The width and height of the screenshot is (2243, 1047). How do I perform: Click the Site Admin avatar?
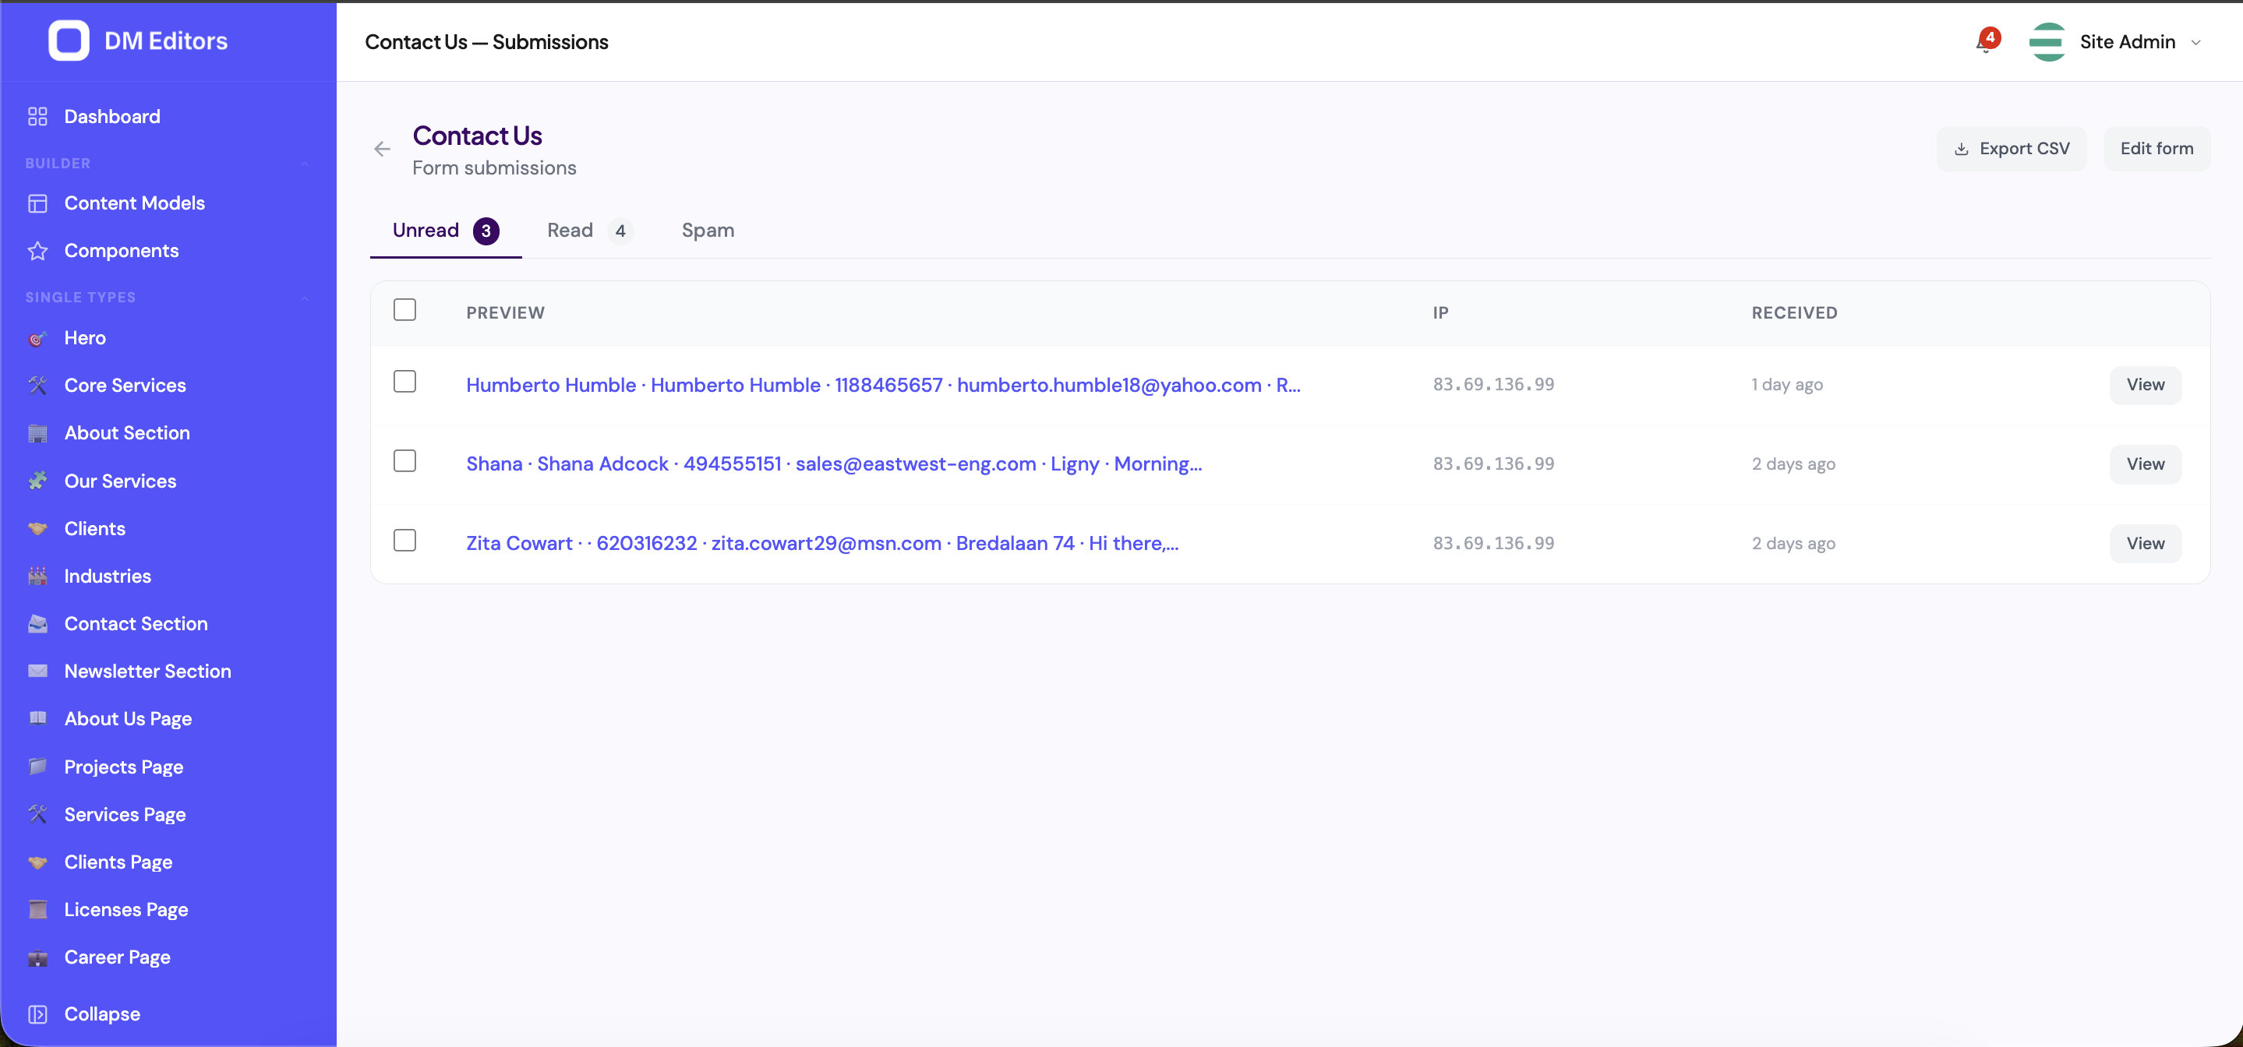pos(2047,42)
